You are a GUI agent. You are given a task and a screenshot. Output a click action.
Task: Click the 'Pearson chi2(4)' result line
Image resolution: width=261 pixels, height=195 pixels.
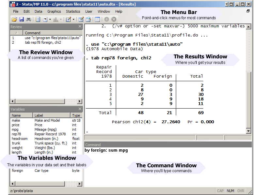coord(163,122)
